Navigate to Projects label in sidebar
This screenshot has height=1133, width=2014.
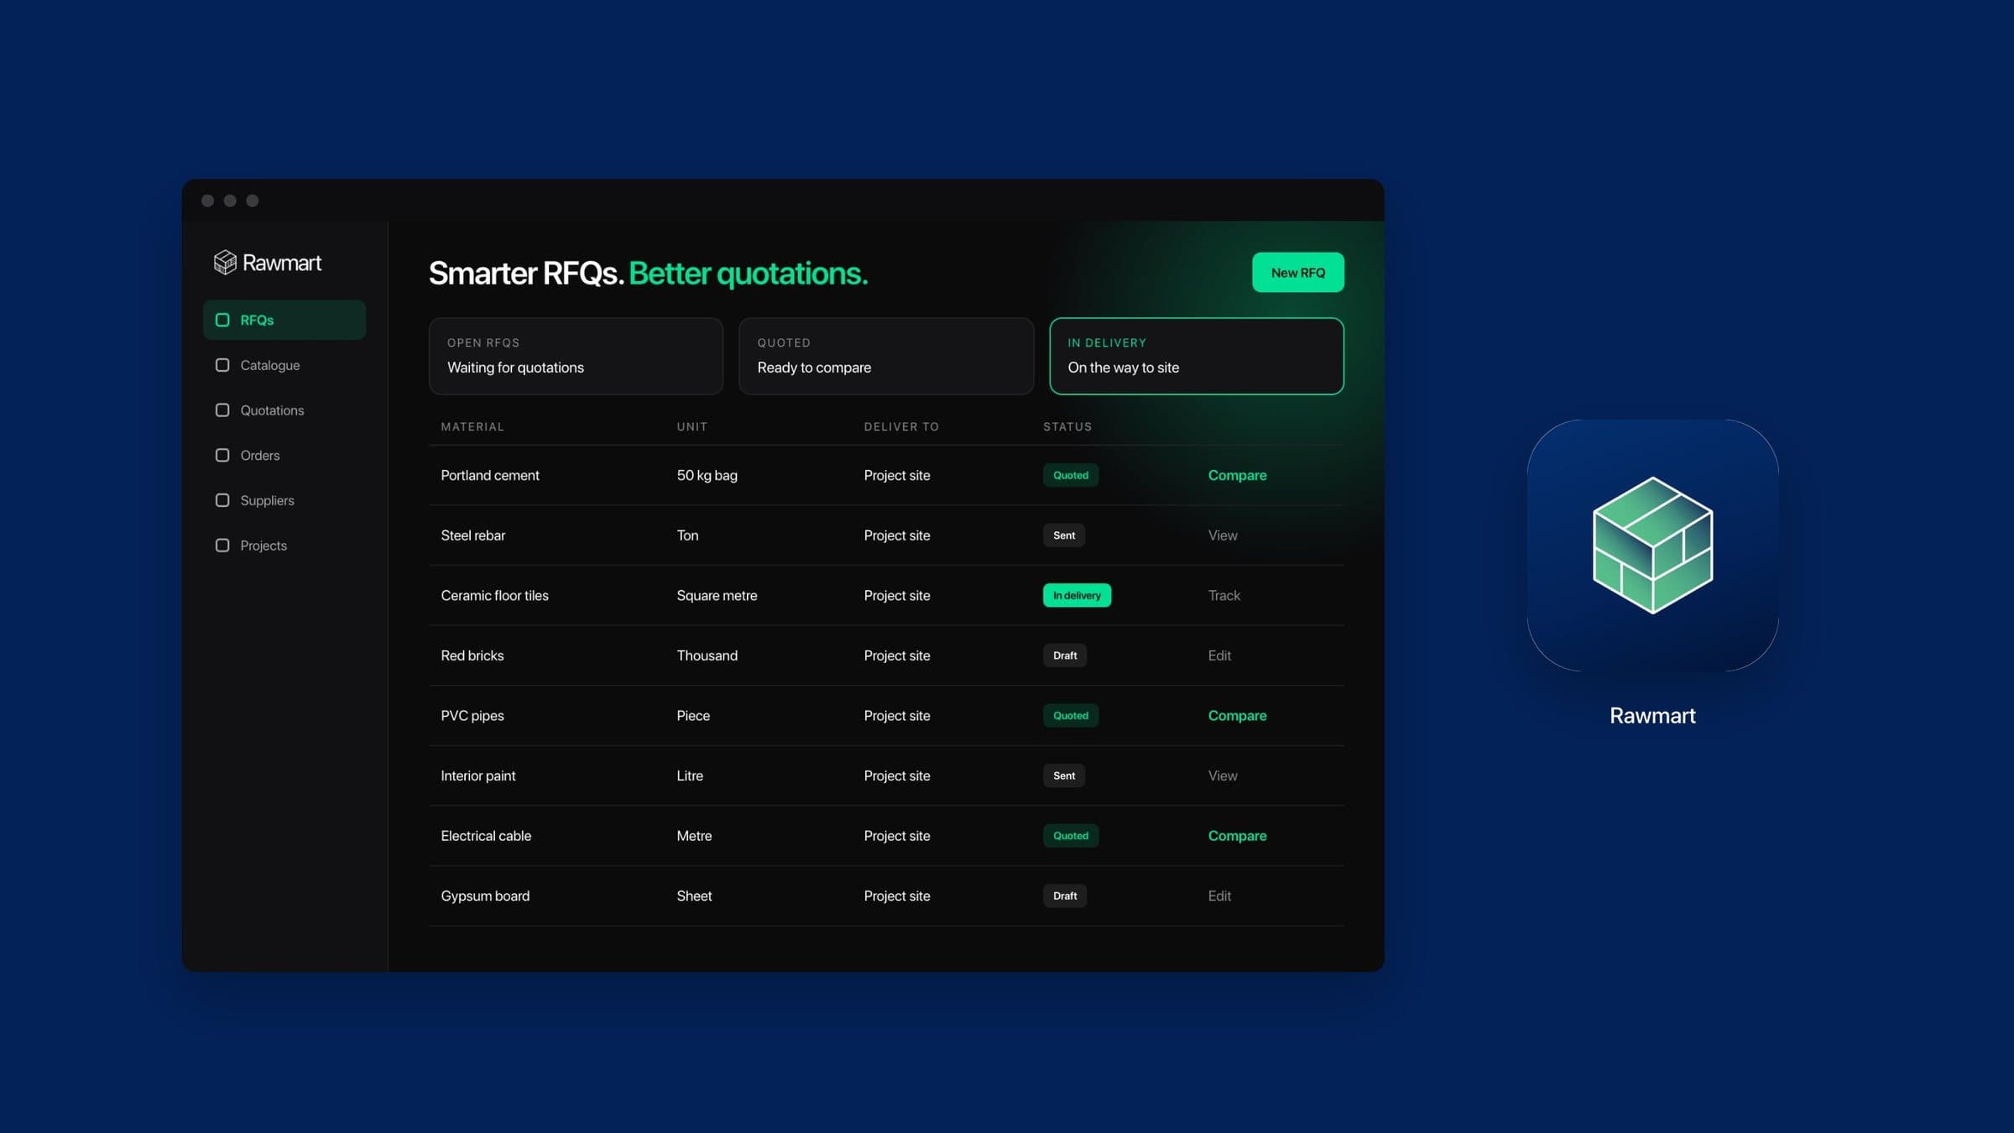pyautogui.click(x=263, y=546)
